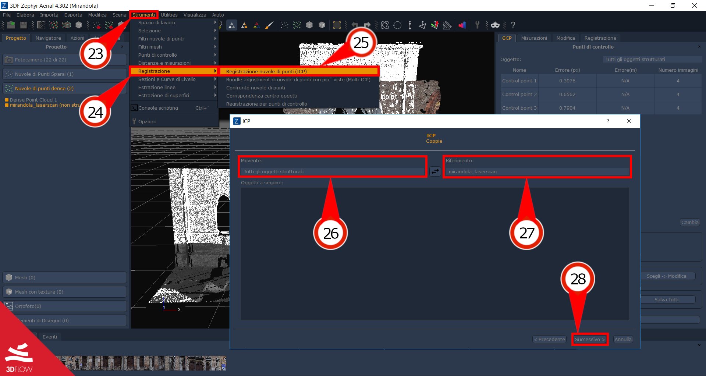Switch to the Misurazioni tab
Screen dimensions: 706x376
pos(534,38)
